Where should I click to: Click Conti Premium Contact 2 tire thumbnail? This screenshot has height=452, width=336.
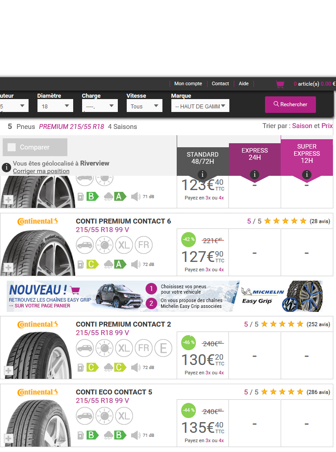tap(37, 356)
